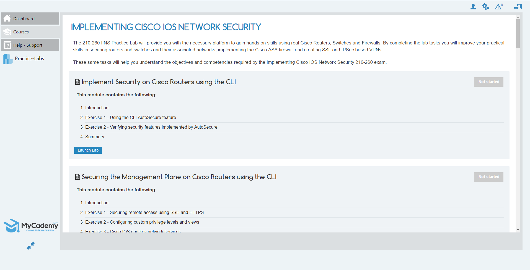The width and height of the screenshot is (530, 270).
Task: Open the user profile icon
Action: click(473, 6)
